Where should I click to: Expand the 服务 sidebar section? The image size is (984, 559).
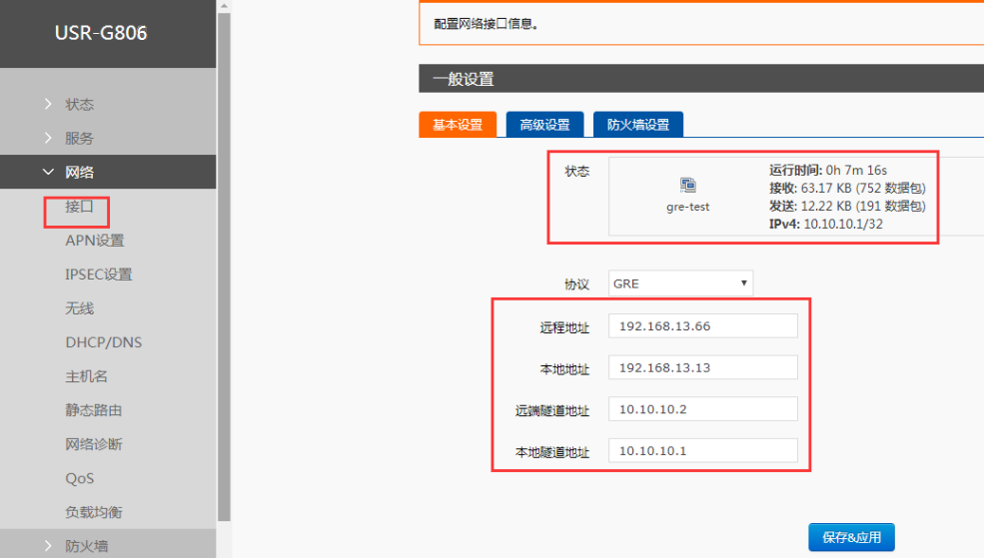[79, 139]
